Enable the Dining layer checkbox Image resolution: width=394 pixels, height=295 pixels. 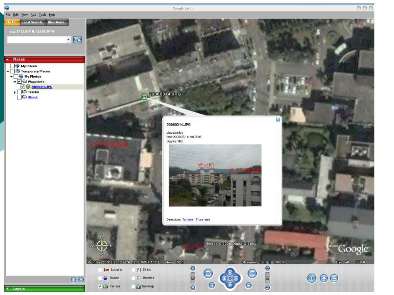[x=133, y=270]
